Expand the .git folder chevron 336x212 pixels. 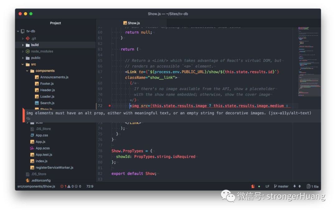tap(22, 39)
